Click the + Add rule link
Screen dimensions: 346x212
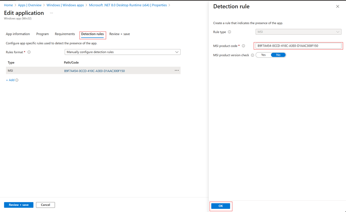10,80
